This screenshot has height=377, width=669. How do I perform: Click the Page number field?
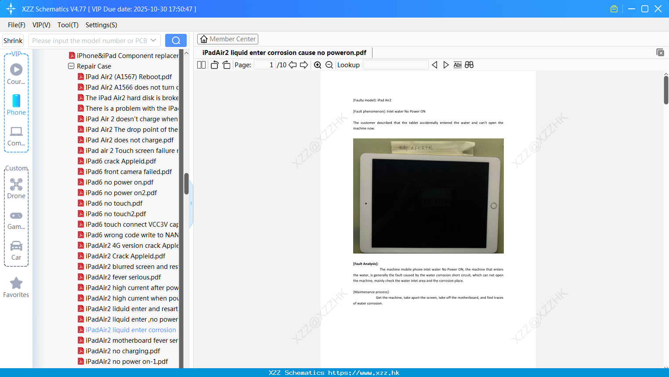(265, 65)
